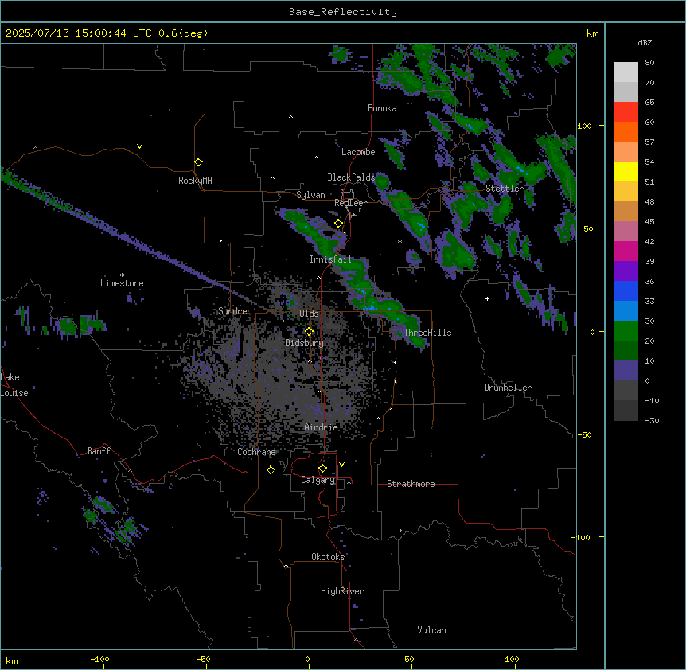The image size is (686, 670).
Task: Click the Drumheller label
Action: coord(508,388)
